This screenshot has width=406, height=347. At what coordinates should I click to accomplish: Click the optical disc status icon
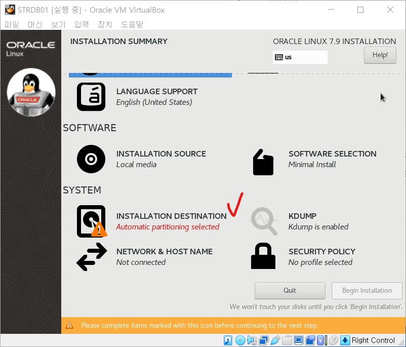pyautogui.click(x=240, y=340)
